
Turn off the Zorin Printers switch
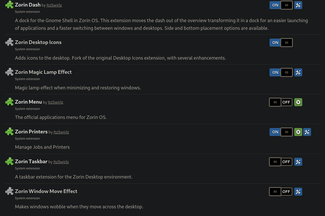[281, 132]
